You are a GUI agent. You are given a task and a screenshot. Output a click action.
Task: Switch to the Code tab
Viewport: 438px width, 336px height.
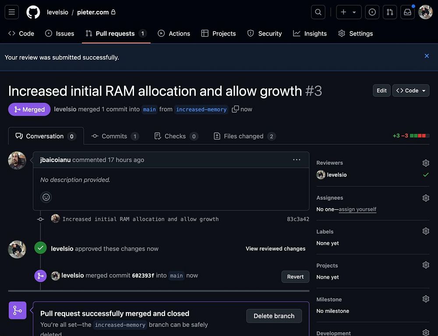pos(21,34)
